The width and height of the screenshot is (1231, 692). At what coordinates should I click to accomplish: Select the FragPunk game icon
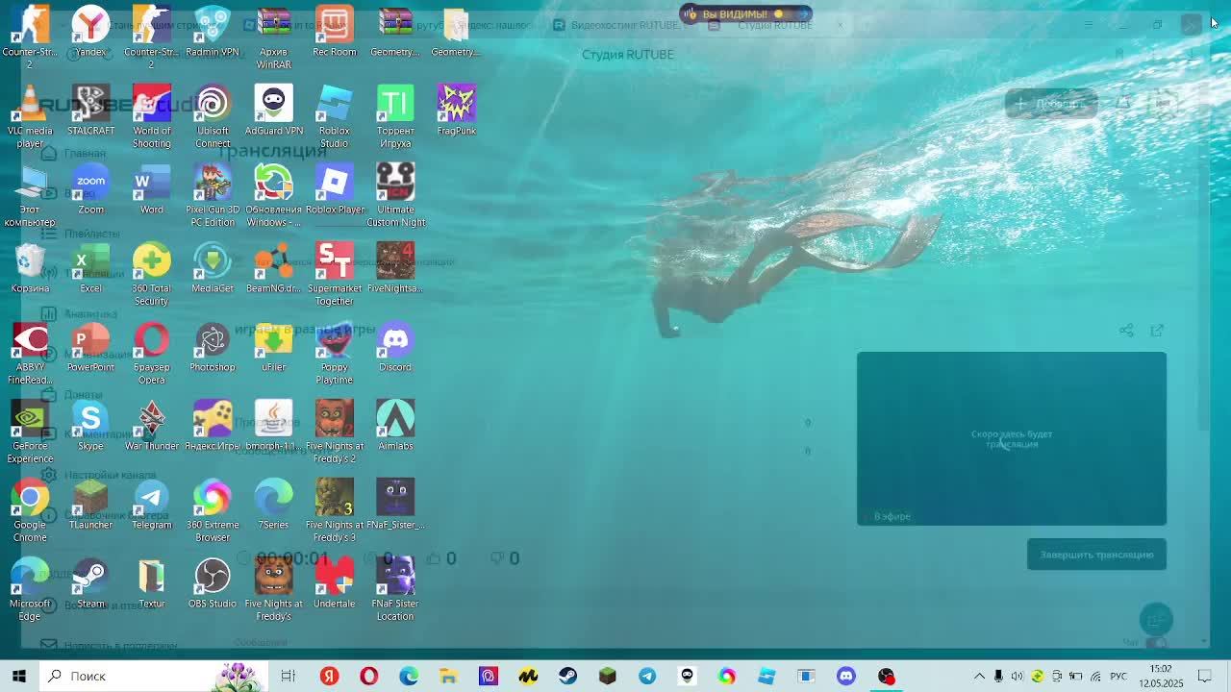457,111
